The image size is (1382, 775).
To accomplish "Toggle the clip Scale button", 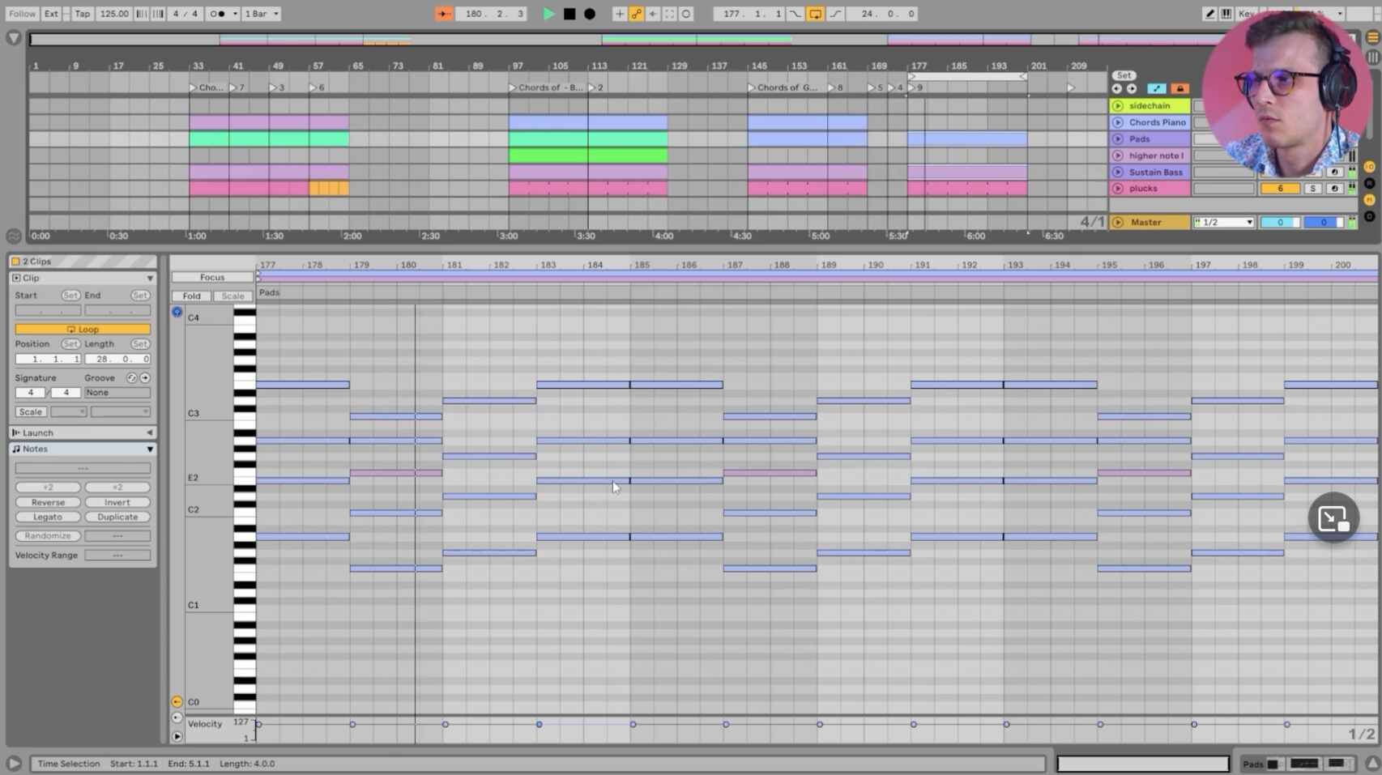I will (x=31, y=412).
